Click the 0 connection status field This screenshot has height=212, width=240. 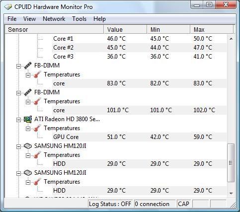(x=155, y=204)
